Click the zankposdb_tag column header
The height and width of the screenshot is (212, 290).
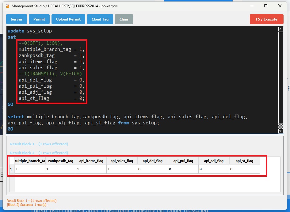pos(60,161)
